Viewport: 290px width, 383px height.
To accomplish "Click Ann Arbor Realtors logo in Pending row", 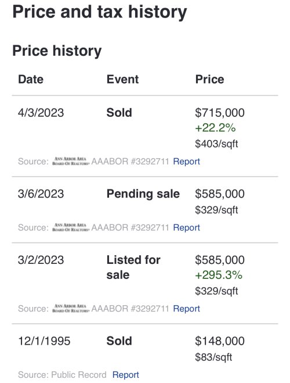I will tap(71, 228).
